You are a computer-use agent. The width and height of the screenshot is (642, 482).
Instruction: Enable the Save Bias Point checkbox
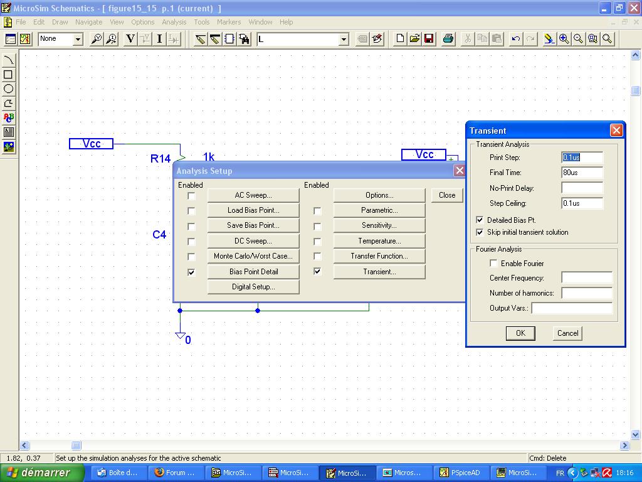click(191, 226)
